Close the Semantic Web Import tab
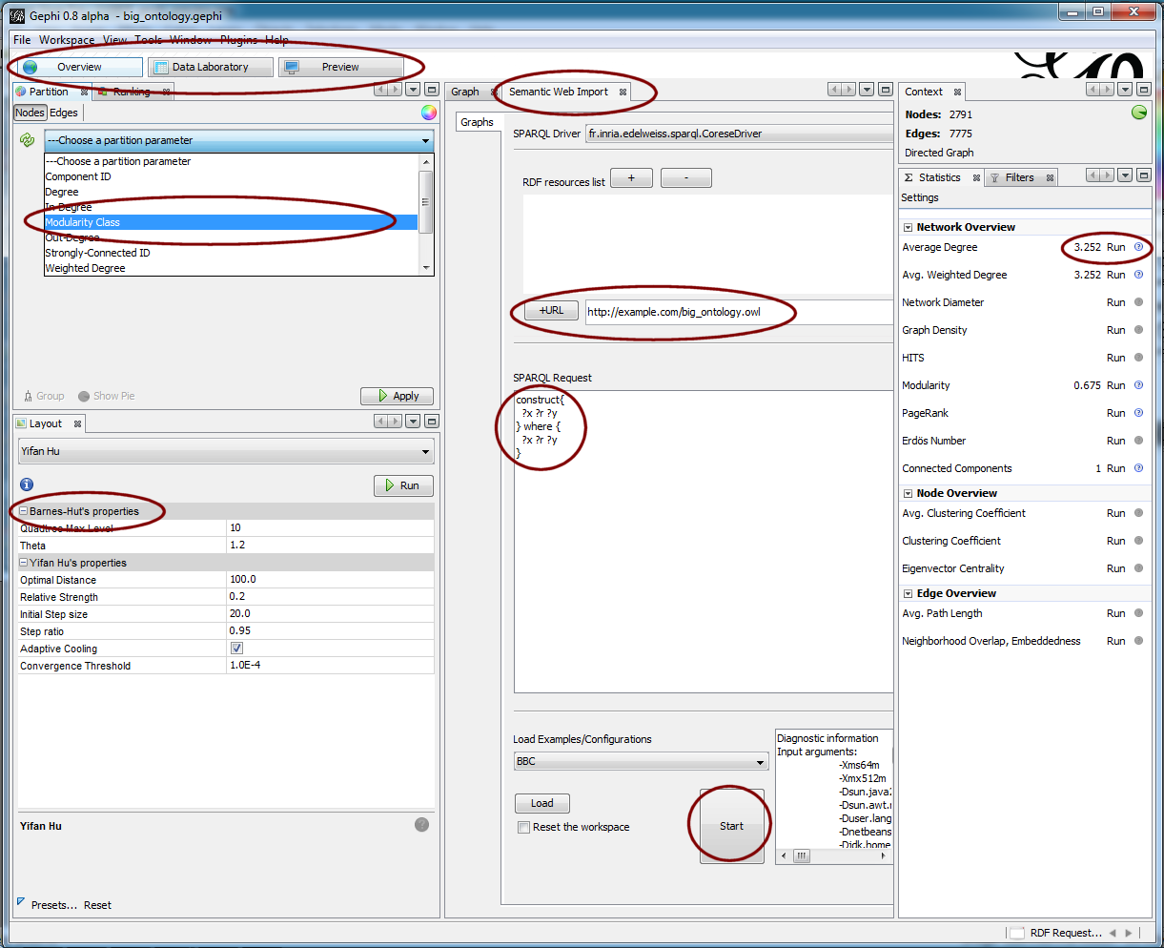Image resolution: width=1164 pixels, height=948 pixels. (623, 92)
